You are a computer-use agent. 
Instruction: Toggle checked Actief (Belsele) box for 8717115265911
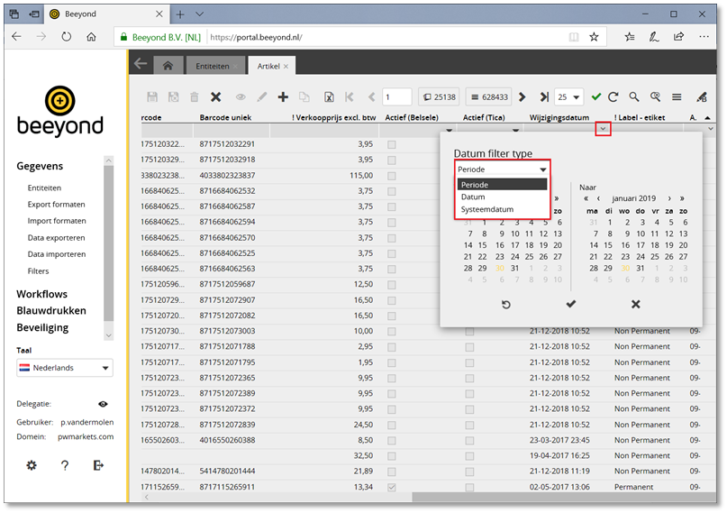pos(392,487)
